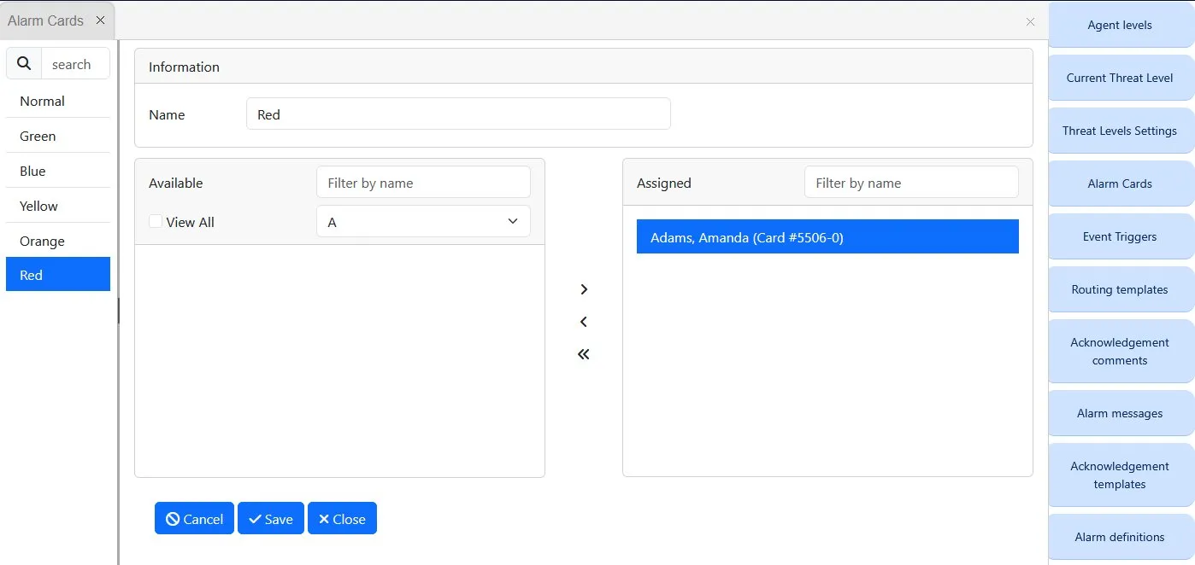Close the Alarm Cards tab
1195x565 pixels.
pyautogui.click(x=100, y=20)
